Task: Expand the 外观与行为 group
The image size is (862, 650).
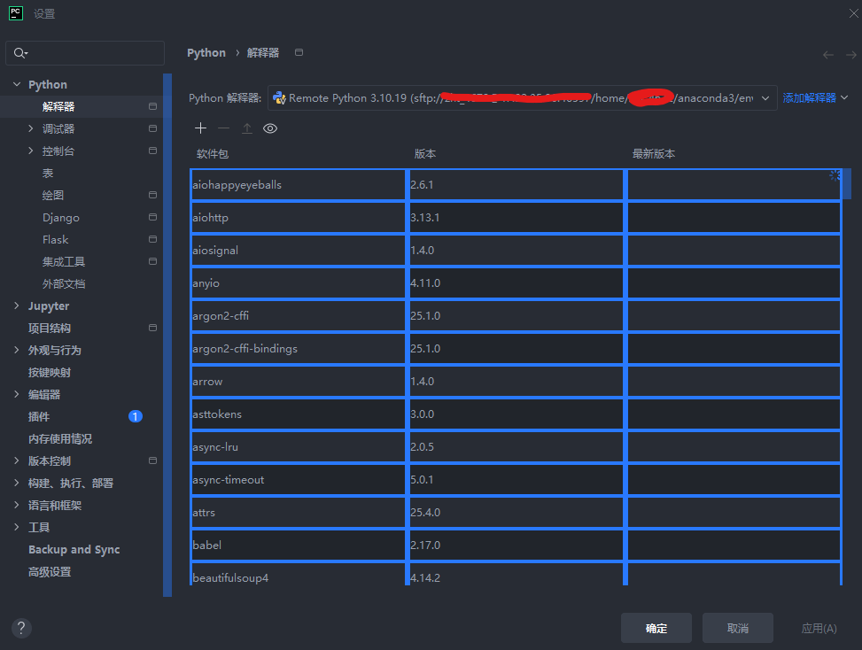Action: click(x=17, y=350)
